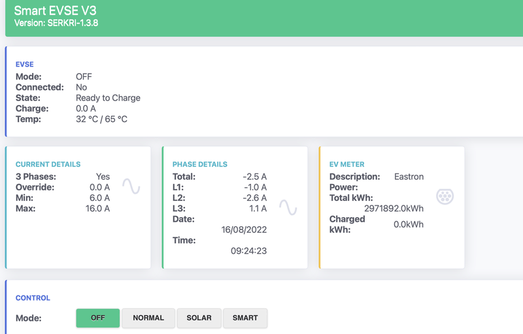Click the Override value 0.0 A

point(100,187)
